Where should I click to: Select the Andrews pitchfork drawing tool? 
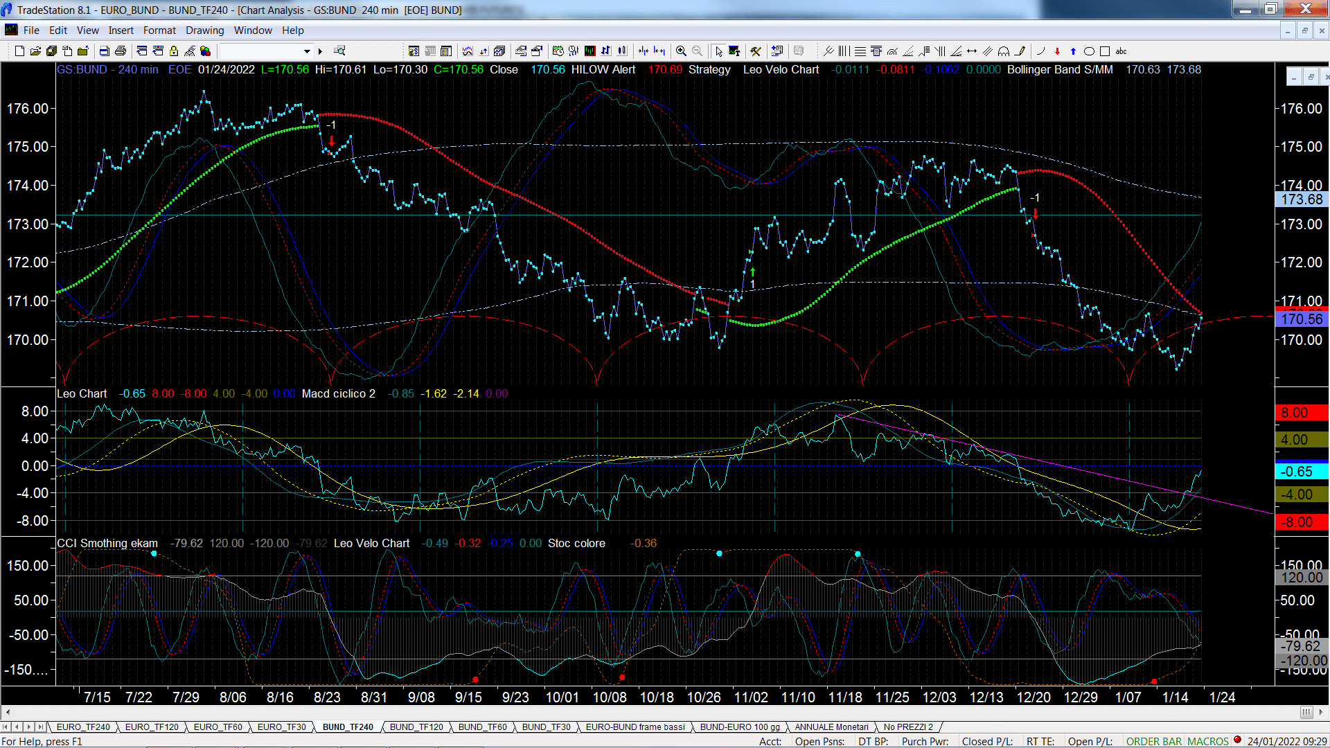(829, 51)
